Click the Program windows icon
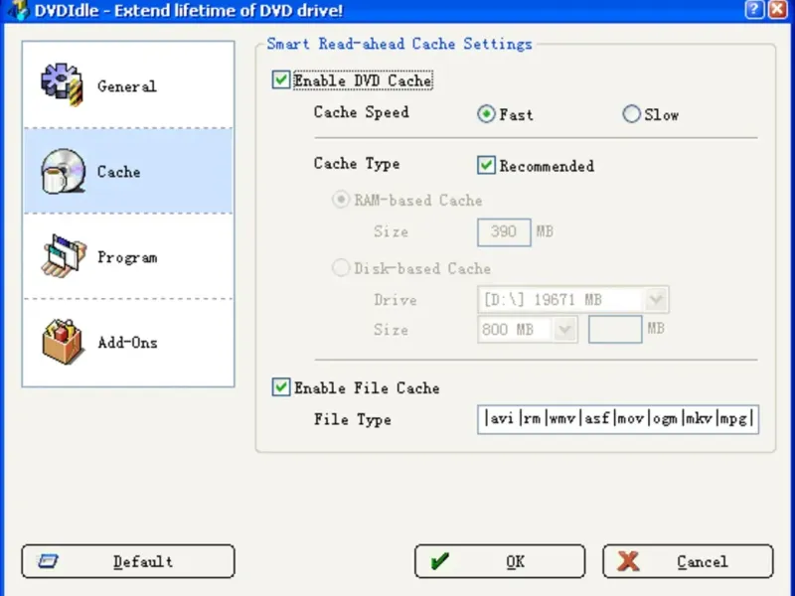 [62, 256]
